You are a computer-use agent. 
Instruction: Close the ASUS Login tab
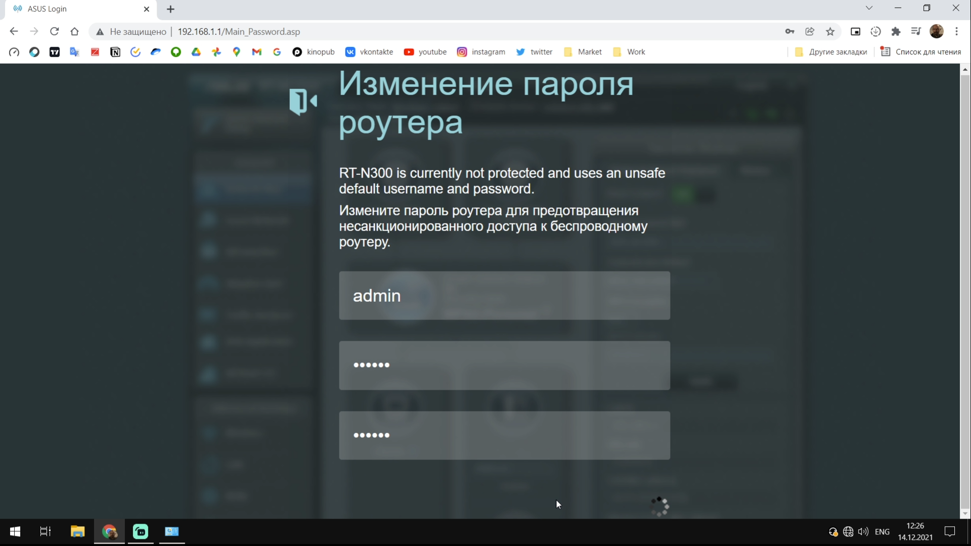click(147, 9)
